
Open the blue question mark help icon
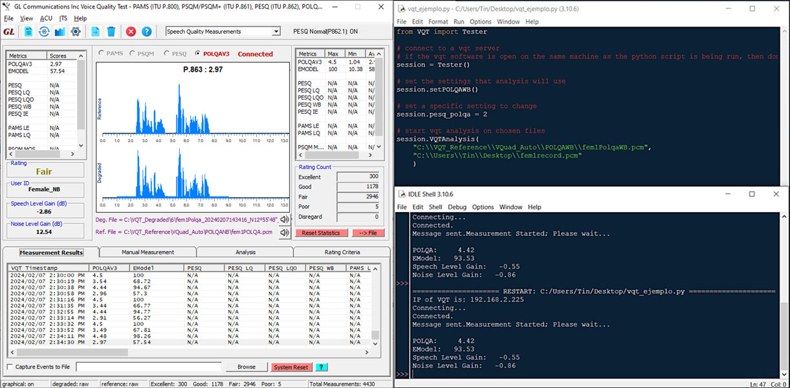[147, 32]
